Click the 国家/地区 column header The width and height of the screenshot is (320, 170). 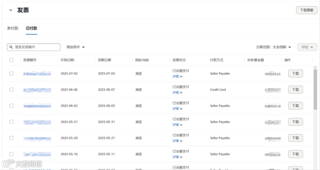tap(142, 60)
